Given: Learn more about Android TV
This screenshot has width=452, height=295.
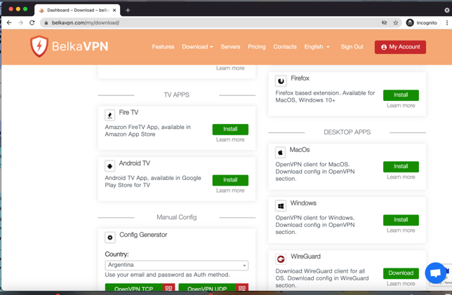Looking at the screenshot, I should (x=230, y=191).
